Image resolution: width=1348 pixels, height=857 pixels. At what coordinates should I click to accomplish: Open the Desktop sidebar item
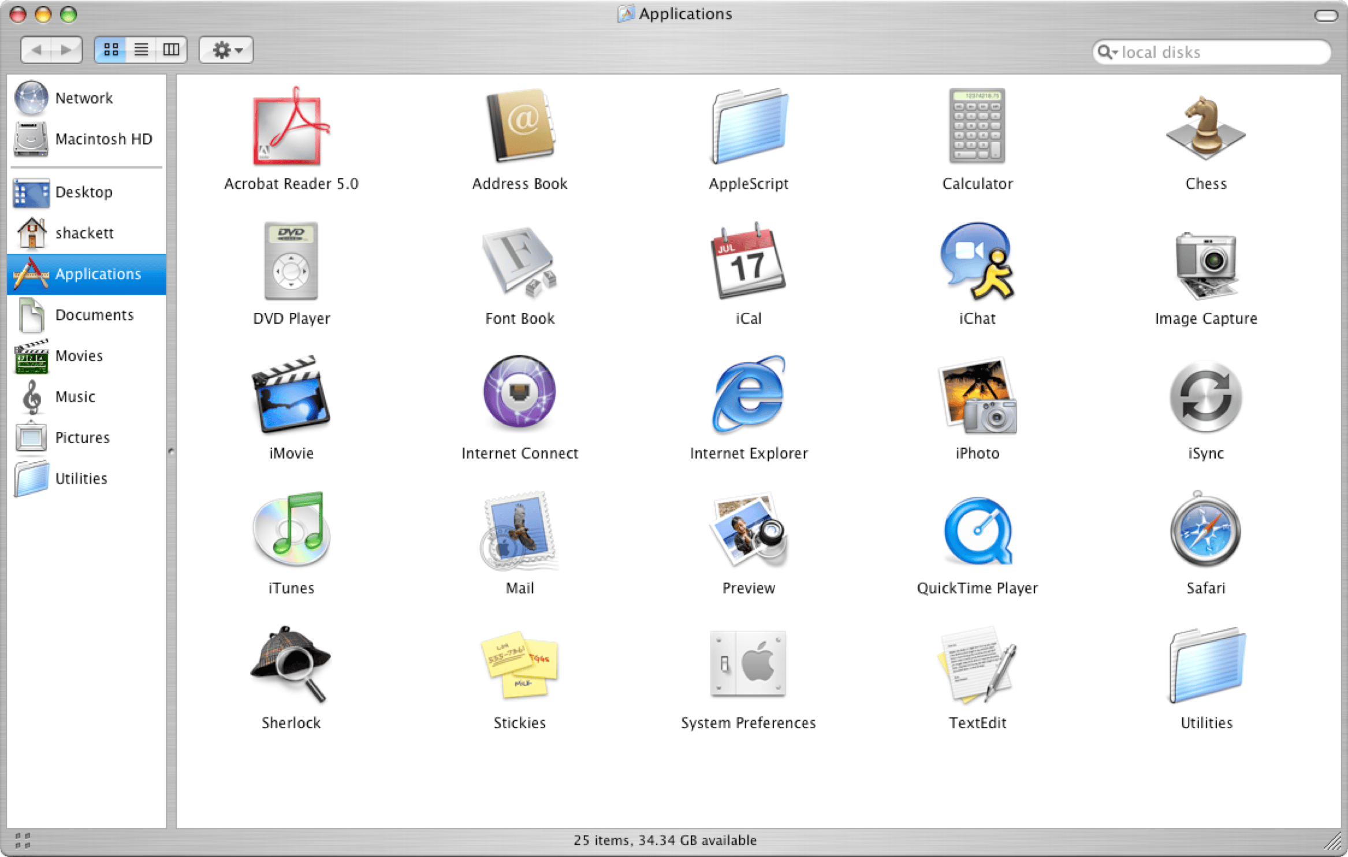click(87, 192)
